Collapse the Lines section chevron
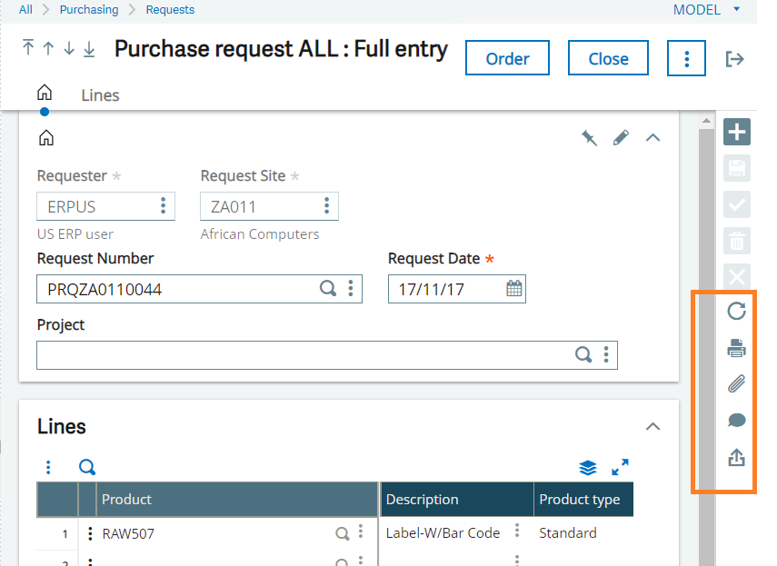The height and width of the screenshot is (566, 777). click(652, 426)
